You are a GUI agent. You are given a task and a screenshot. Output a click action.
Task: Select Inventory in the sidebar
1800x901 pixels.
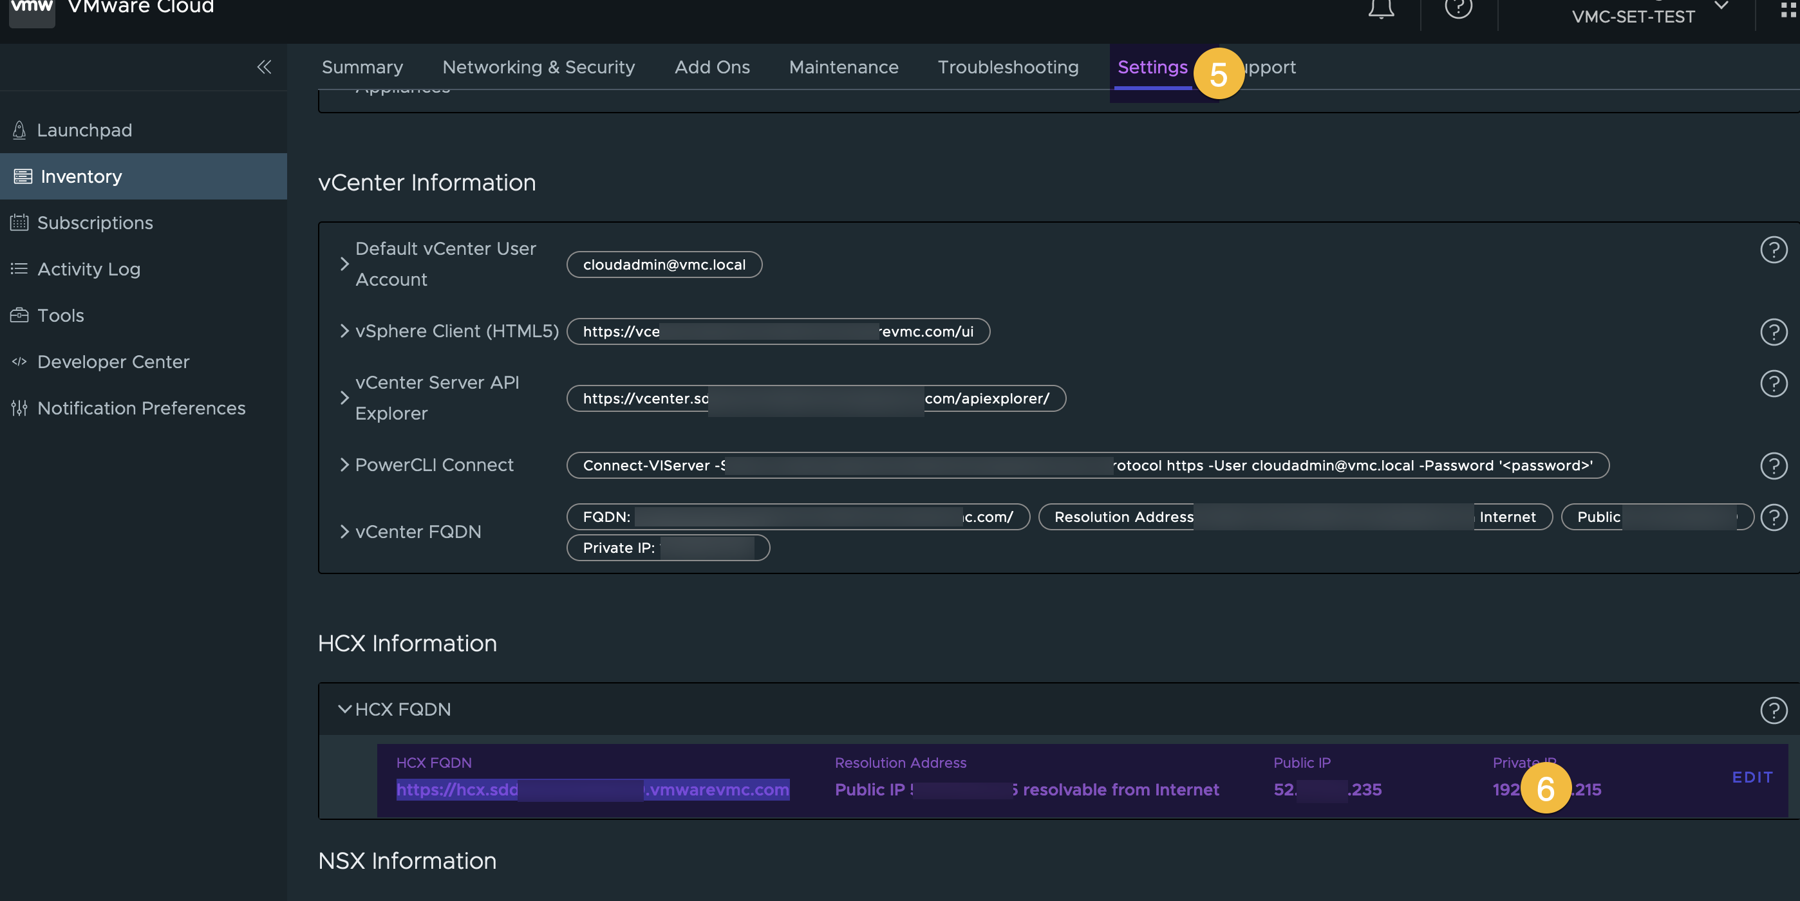pos(144,176)
